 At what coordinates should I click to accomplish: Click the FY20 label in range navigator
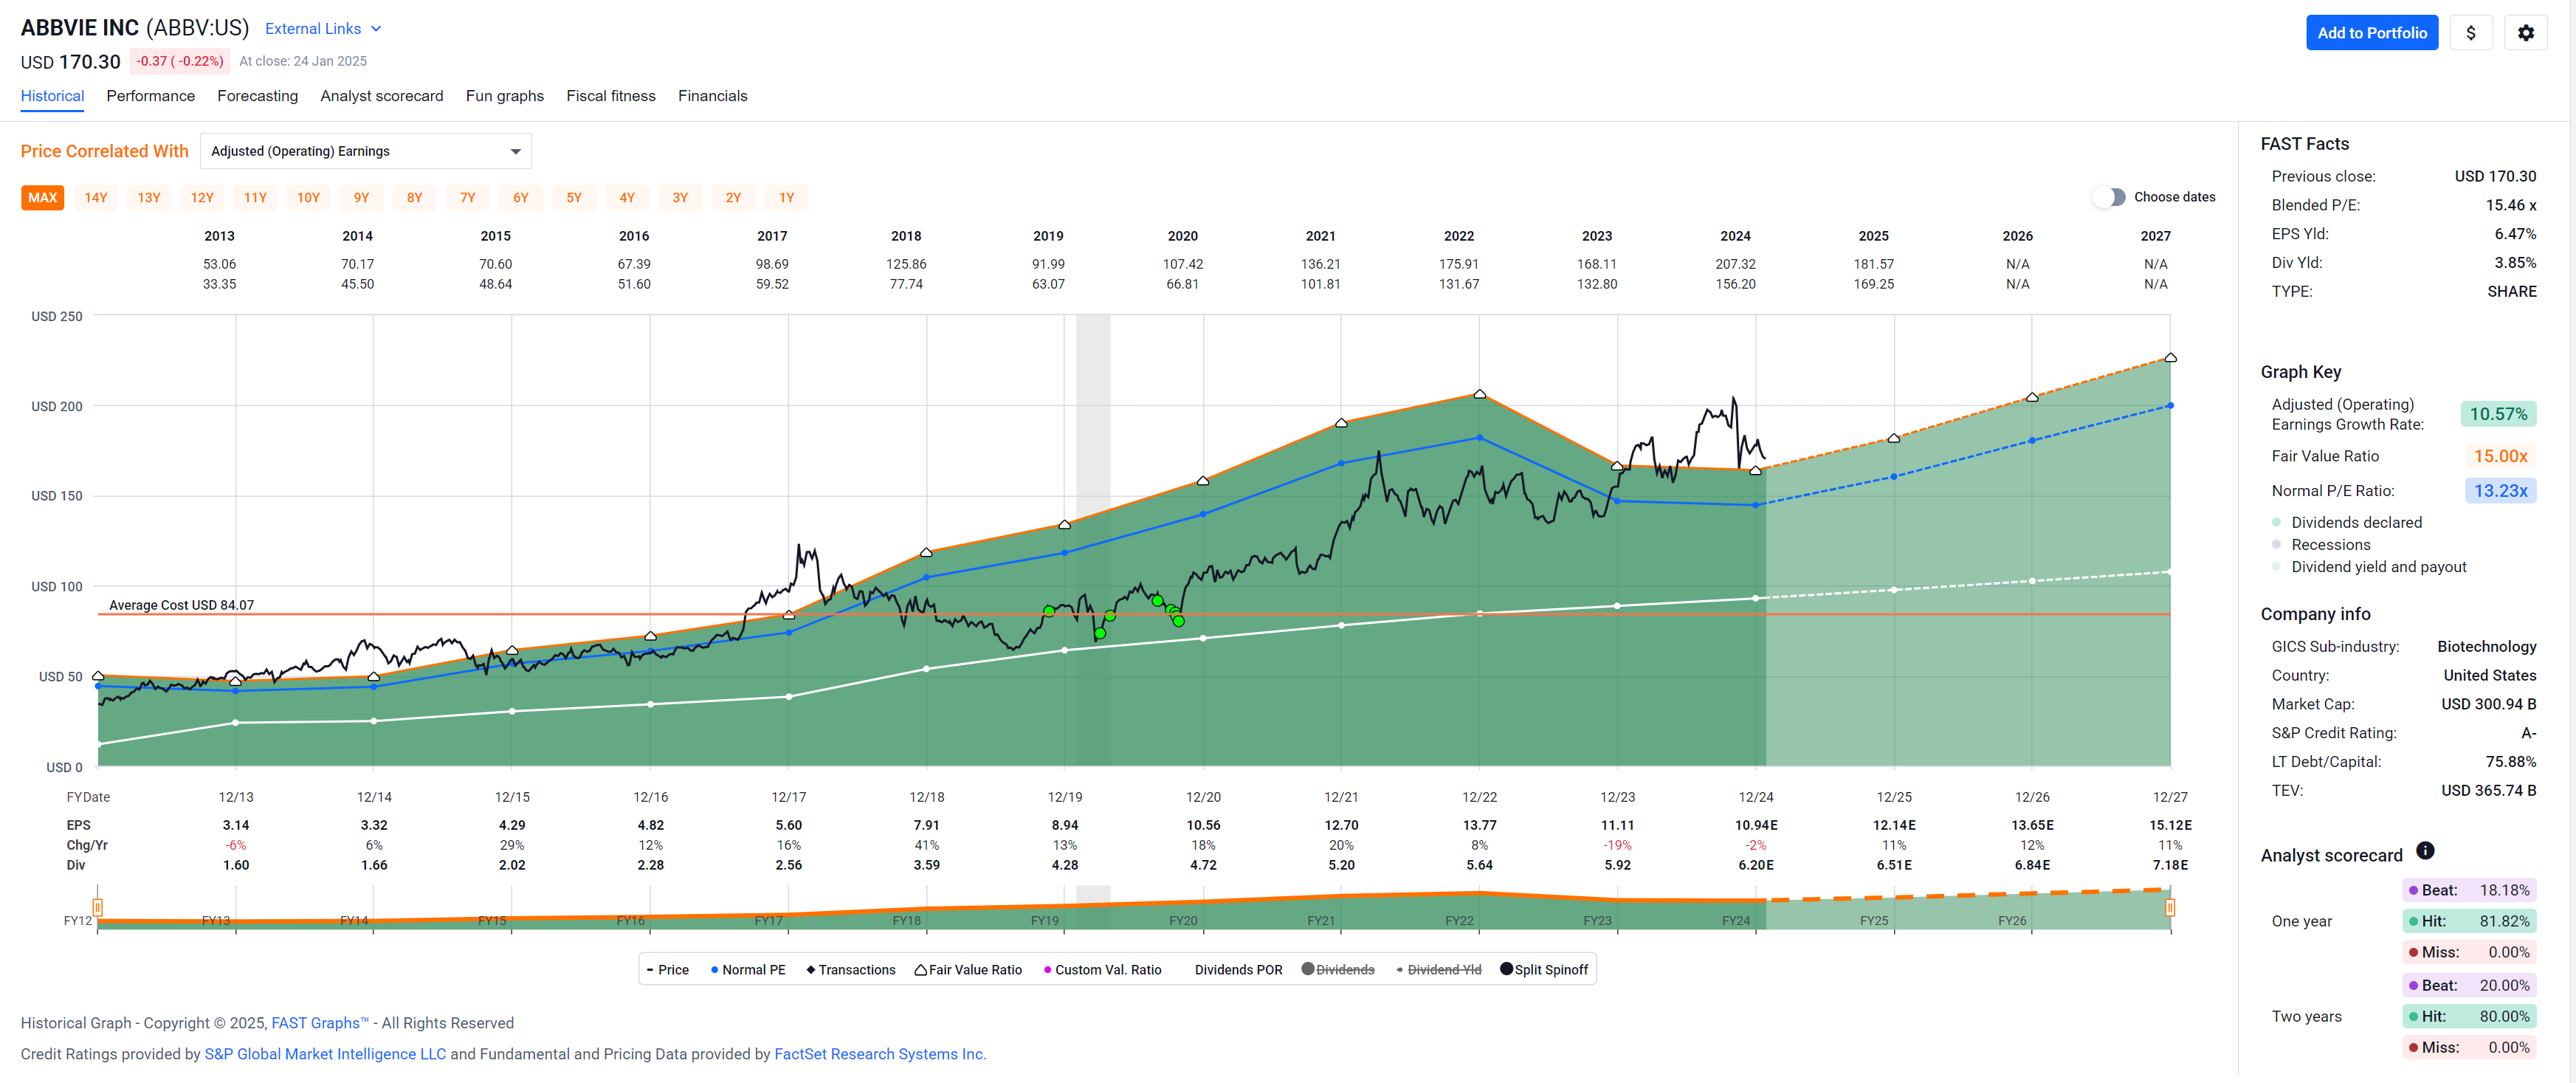[1183, 921]
